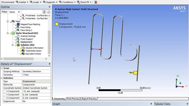Viewport: 189px width, 106px height.
Task: Open the Supports dropdown menu
Action: [x=50, y=2]
